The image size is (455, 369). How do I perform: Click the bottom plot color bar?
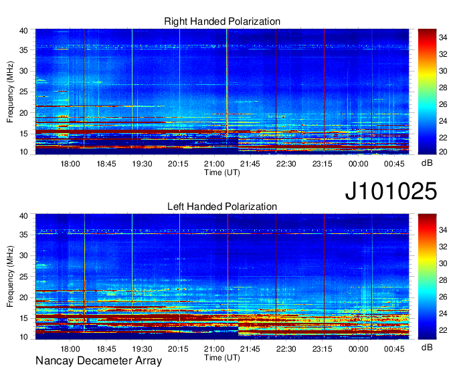click(427, 277)
